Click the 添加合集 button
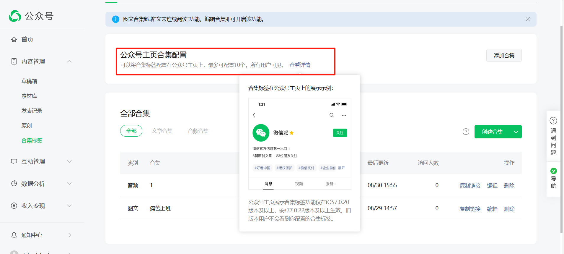Viewport: 564px width, 254px height. tap(504, 55)
